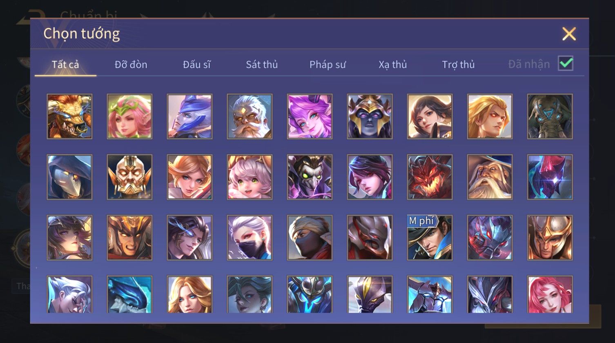Switch to the 'Xạ thủ' tab
Screen dimensions: 615x343
[x=393, y=65]
